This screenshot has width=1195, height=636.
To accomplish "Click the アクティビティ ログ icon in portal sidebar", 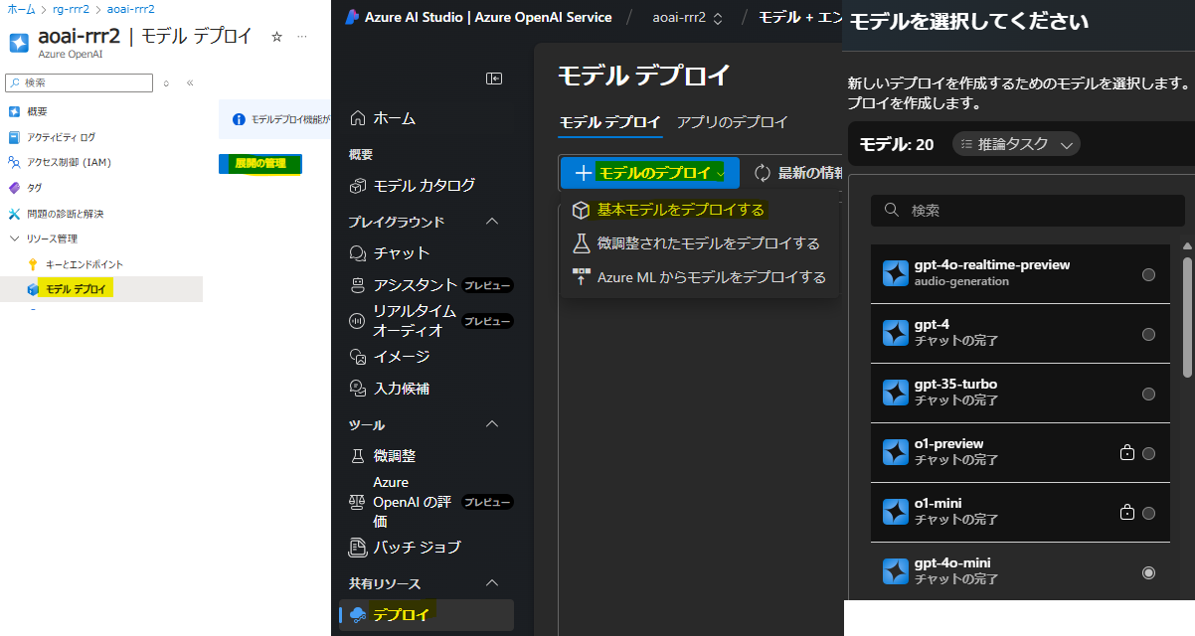I will click(14, 137).
